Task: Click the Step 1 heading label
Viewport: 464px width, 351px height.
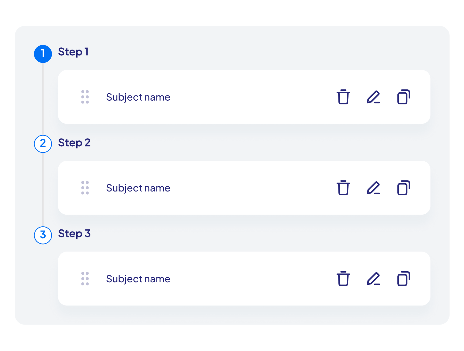Action: [73, 52]
